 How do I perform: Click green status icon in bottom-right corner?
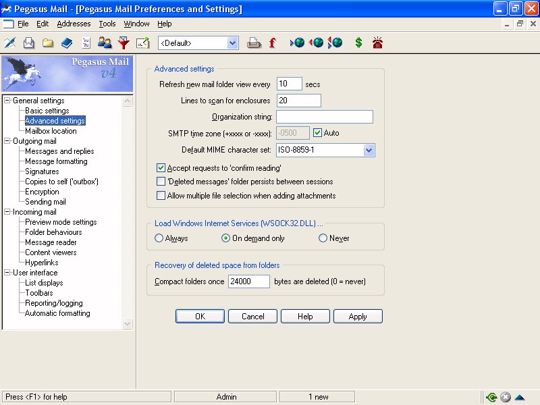click(x=491, y=397)
